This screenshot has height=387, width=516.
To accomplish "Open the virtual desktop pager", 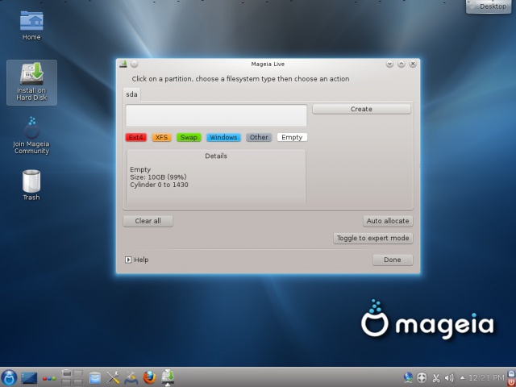I will click(72, 377).
